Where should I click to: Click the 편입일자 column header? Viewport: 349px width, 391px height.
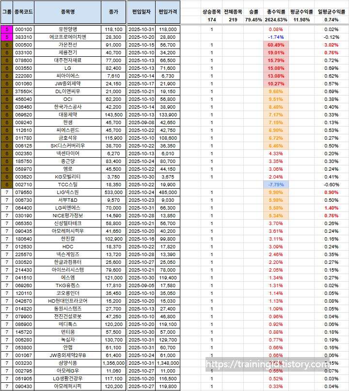(x=141, y=12)
